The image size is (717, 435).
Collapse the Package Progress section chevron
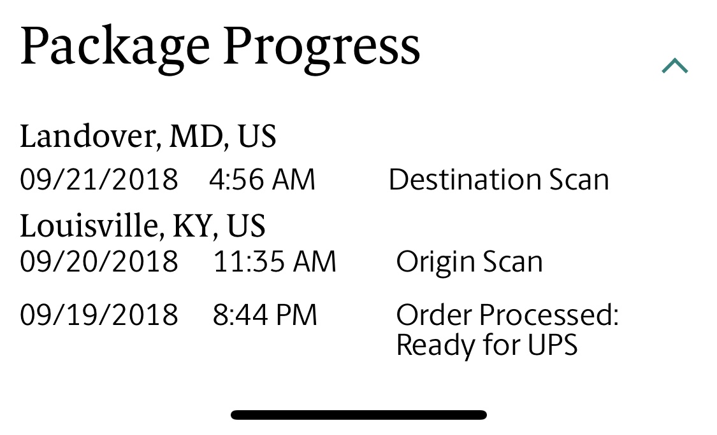(x=674, y=66)
